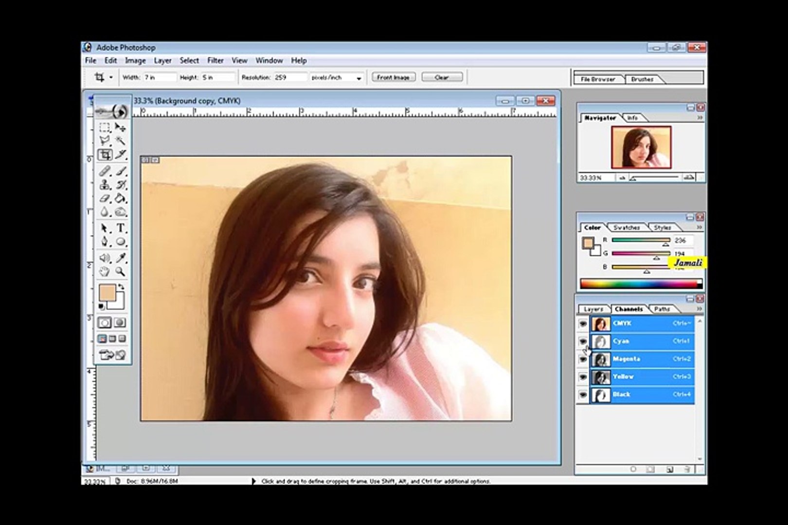788x525 pixels.
Task: Open the resolution units pixels/inch dropdown
Action: tap(359, 78)
